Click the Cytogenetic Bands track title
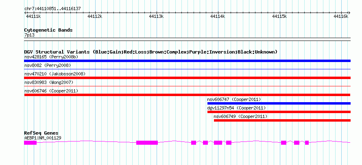362x165 pixels. [x=48, y=30]
